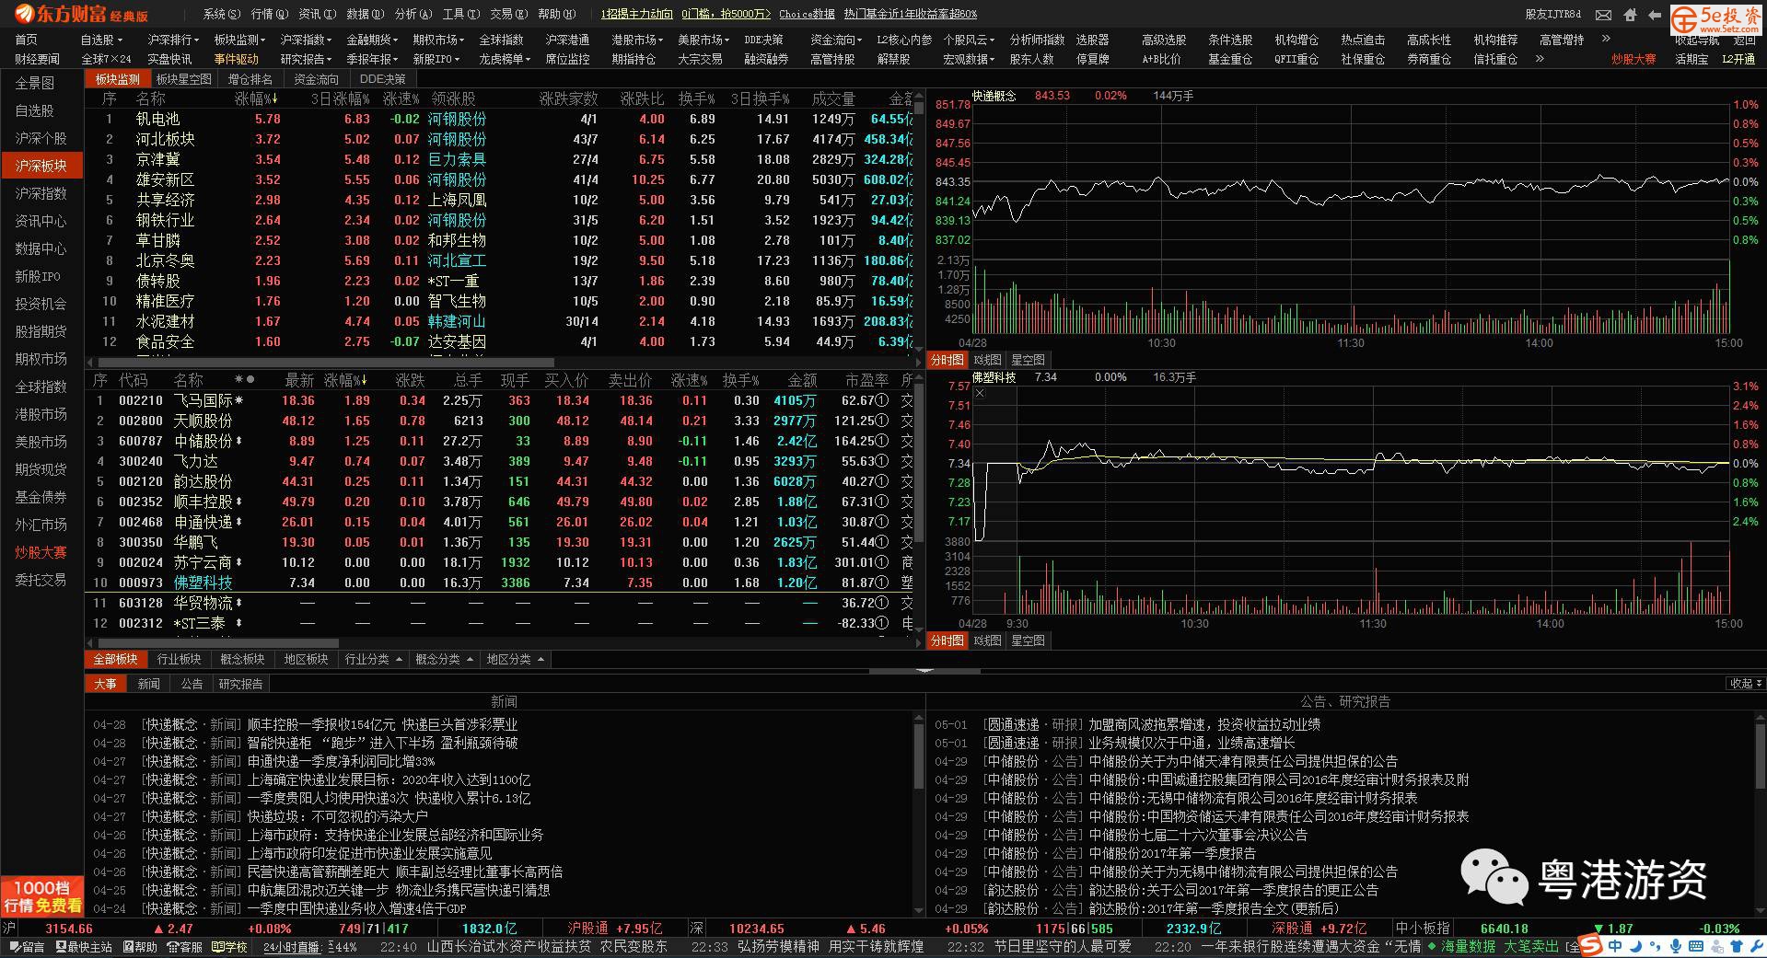Screen dimensions: 1767x958
Task: Switch lower chart to 星空图 tab
Action: [x=1028, y=641]
